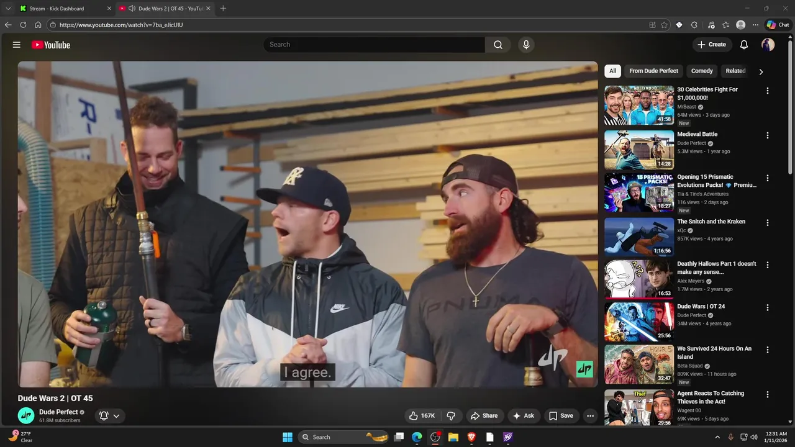The image size is (795, 447).
Task: Open options menu for the Medieval Battle video
Action: pos(768,135)
